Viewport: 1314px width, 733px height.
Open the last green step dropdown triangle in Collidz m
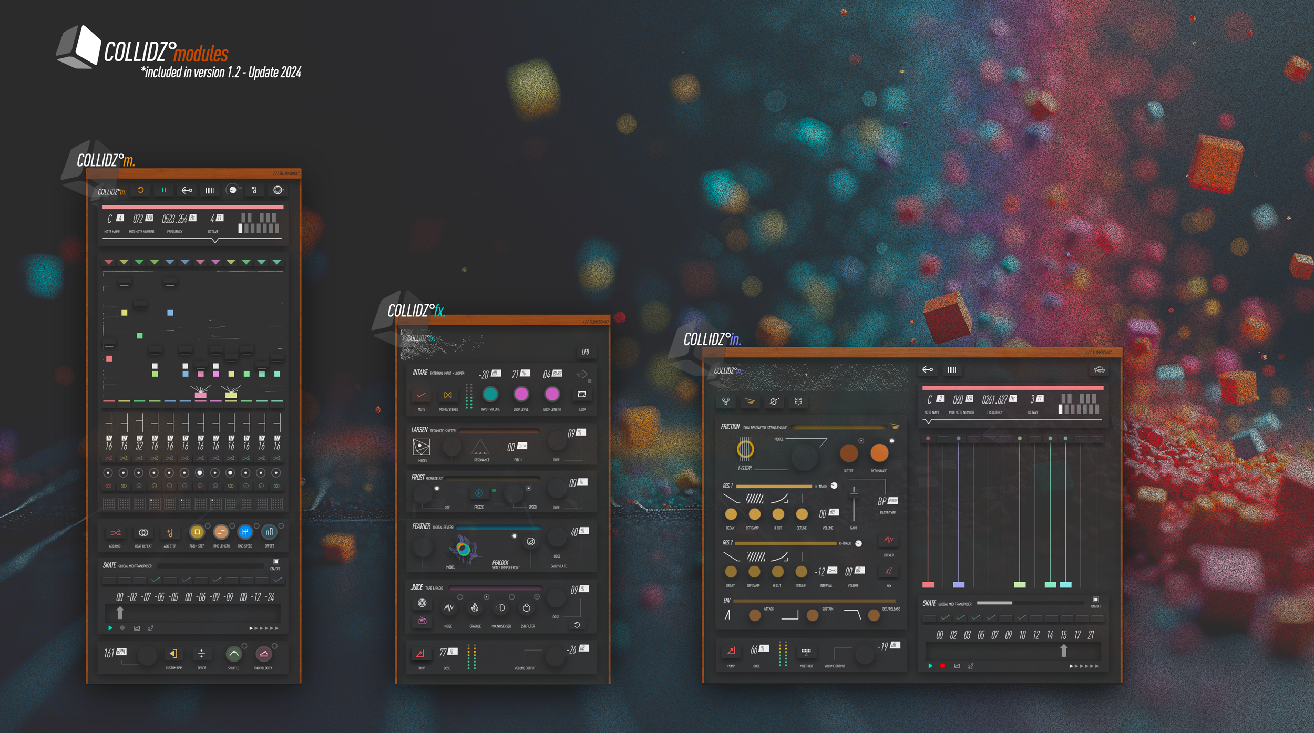click(x=277, y=262)
